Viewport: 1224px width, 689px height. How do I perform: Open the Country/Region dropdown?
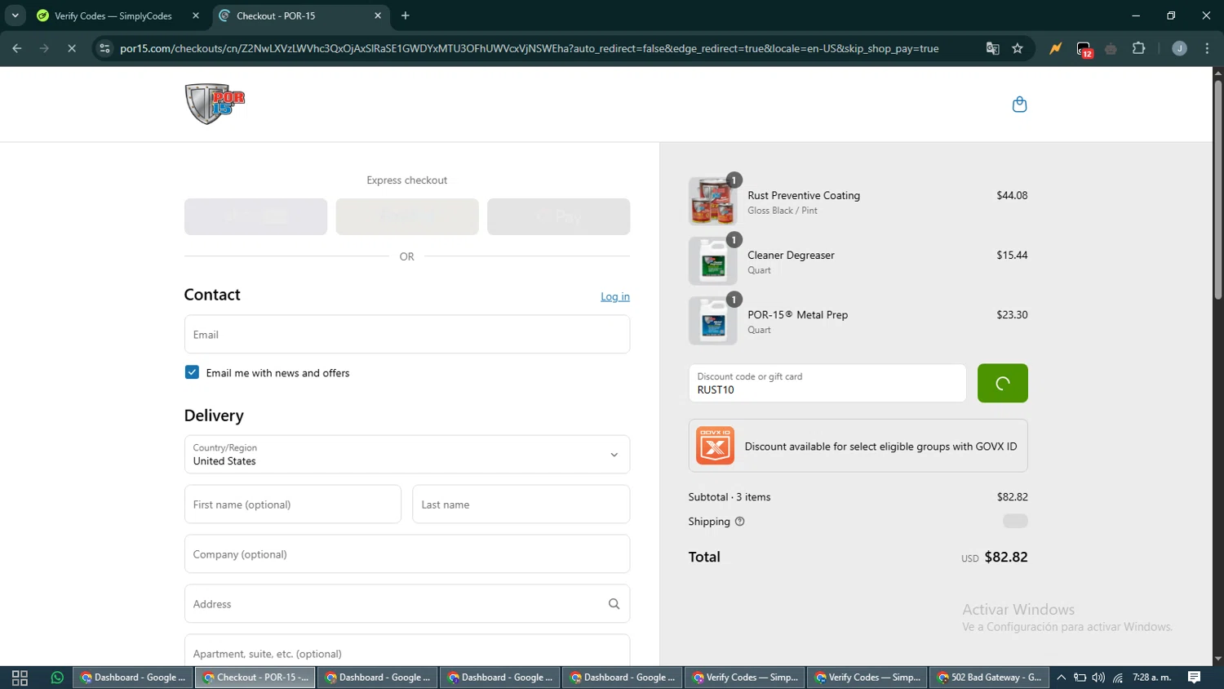tap(406, 455)
